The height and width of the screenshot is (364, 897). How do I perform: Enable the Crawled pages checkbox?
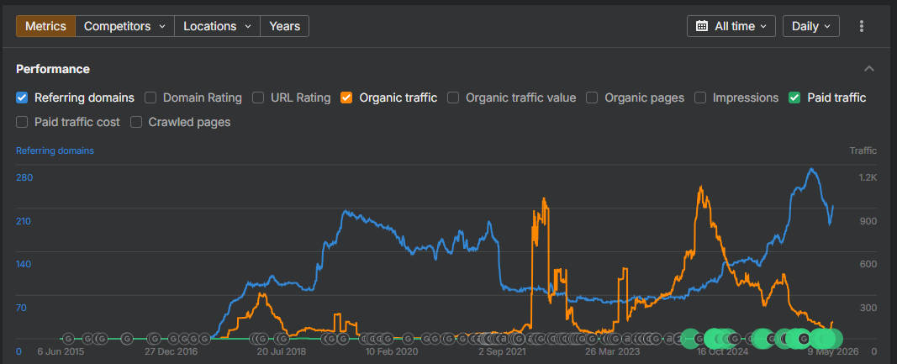click(136, 122)
